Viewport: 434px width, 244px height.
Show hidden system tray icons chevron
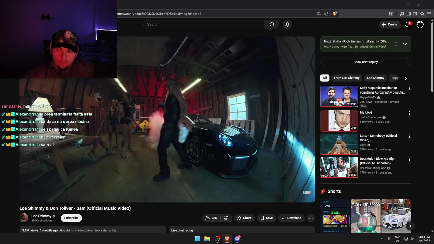pos(381,239)
